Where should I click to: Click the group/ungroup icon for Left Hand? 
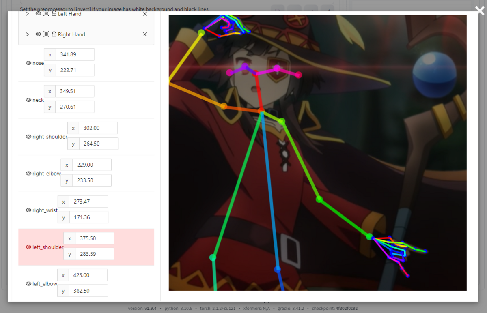pos(46,14)
